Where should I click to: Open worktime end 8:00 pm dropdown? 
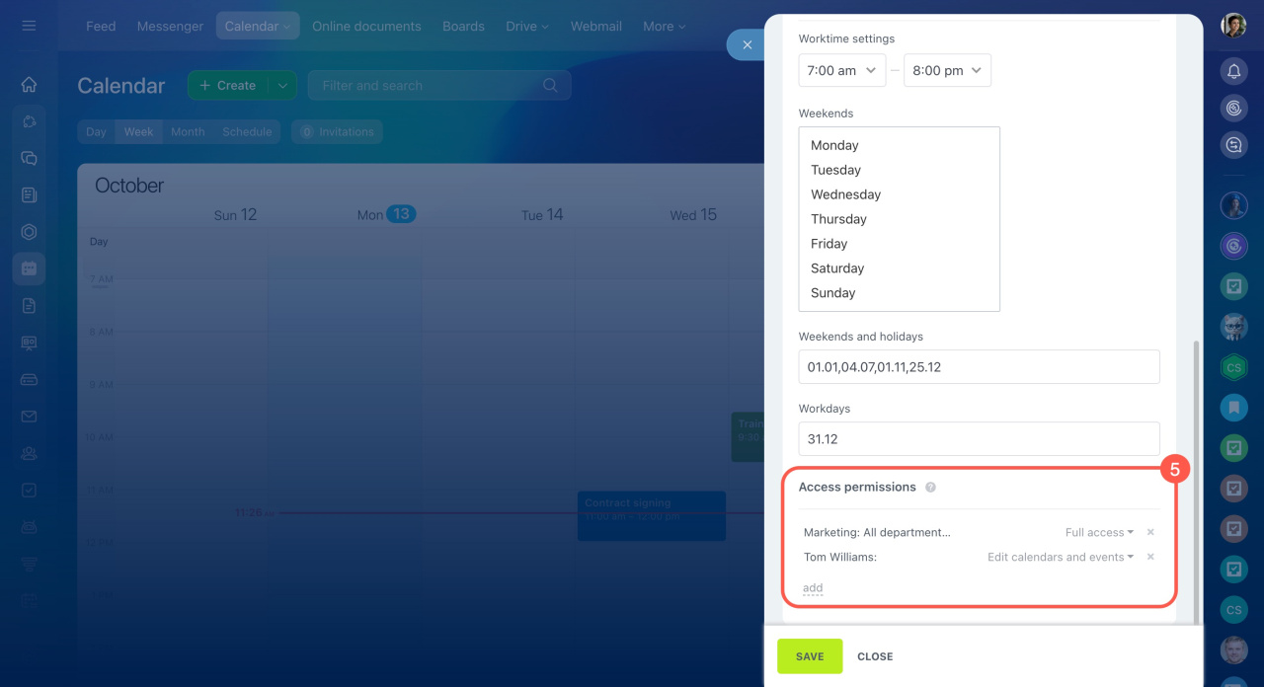point(947,71)
